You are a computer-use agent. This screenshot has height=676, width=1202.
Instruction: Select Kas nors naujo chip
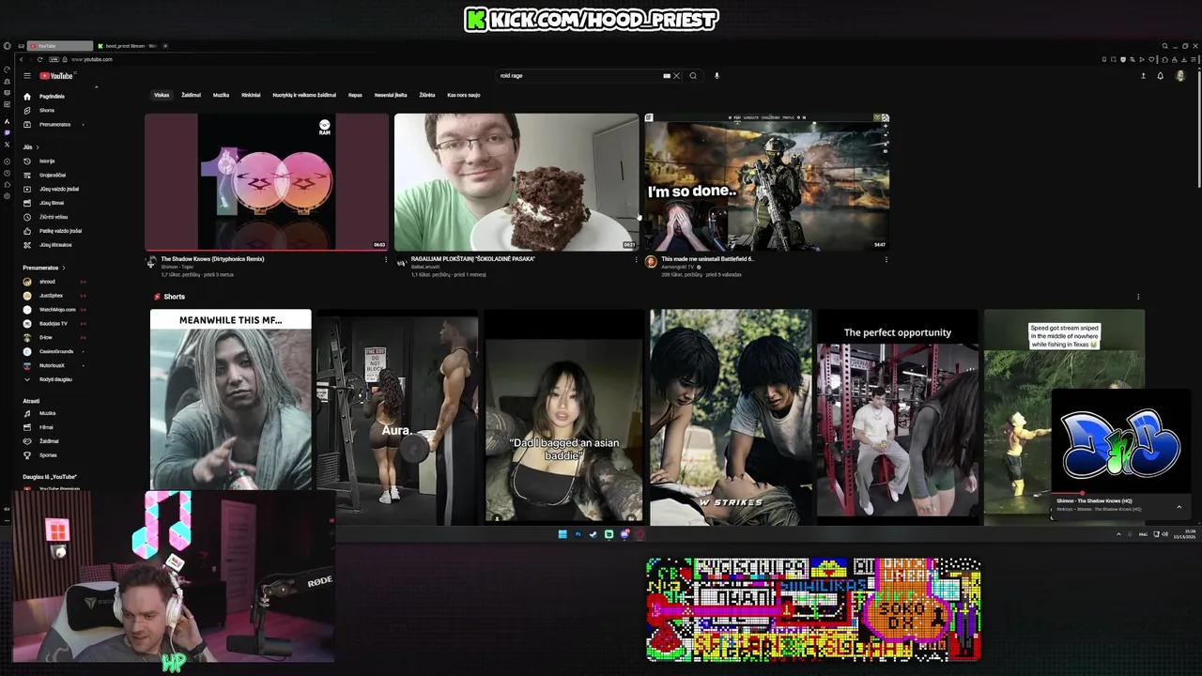[464, 95]
